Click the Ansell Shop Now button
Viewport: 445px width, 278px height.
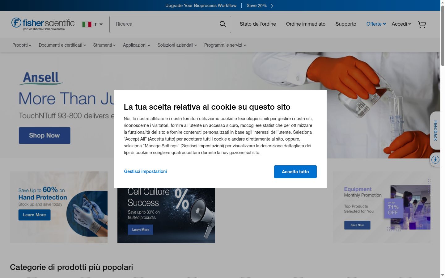44,136
